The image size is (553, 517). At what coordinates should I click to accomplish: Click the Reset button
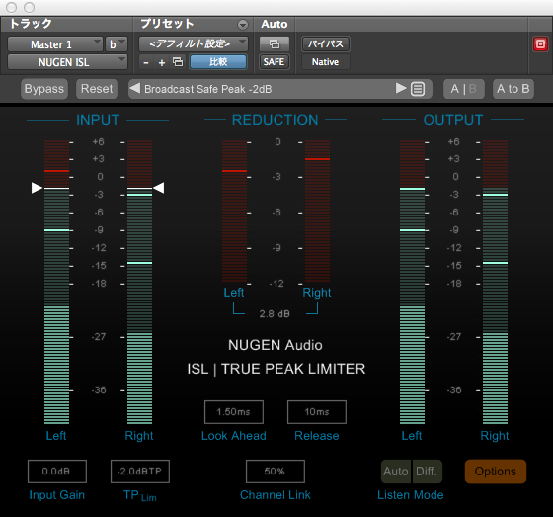pos(97,89)
